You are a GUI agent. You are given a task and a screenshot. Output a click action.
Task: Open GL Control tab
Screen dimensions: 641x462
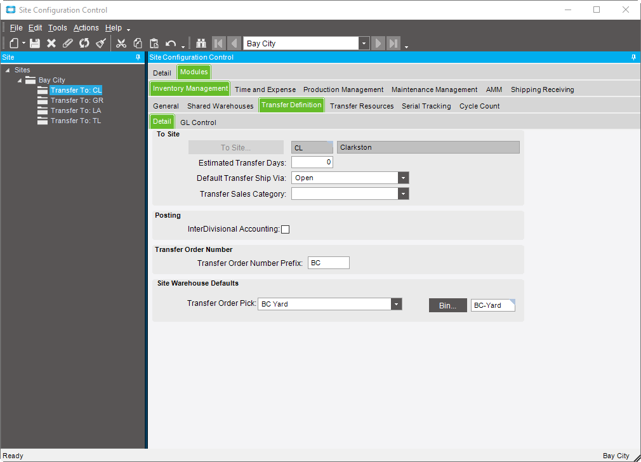point(198,122)
